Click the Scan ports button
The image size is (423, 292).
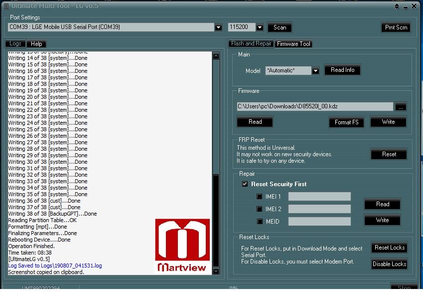point(280,27)
